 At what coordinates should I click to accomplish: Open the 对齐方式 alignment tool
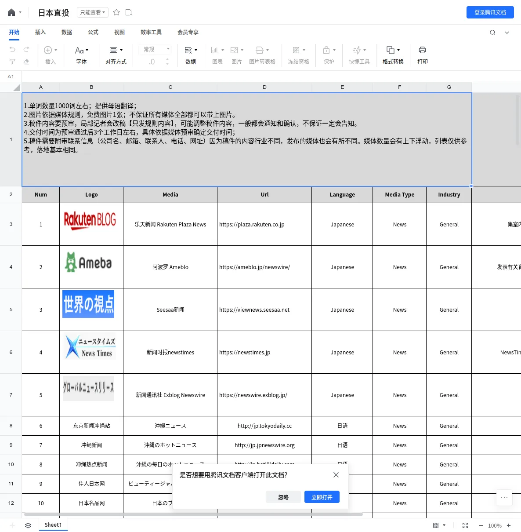[116, 55]
